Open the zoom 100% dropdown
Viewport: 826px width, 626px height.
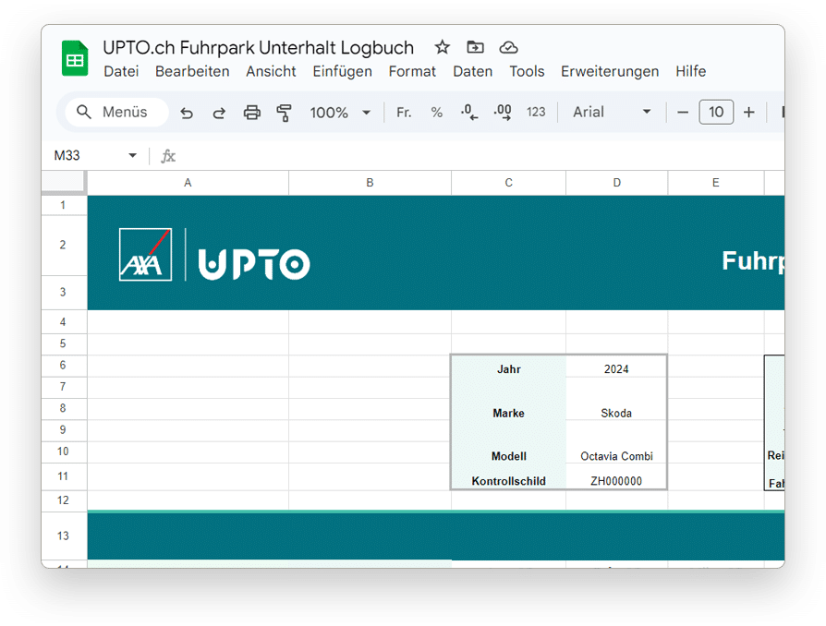pyautogui.click(x=340, y=112)
